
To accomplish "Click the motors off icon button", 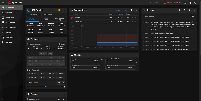I will 51,54.
